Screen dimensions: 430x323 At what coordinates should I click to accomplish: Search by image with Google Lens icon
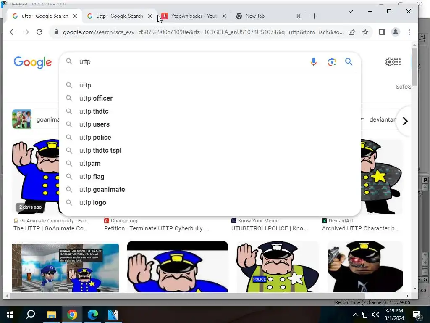(x=332, y=62)
